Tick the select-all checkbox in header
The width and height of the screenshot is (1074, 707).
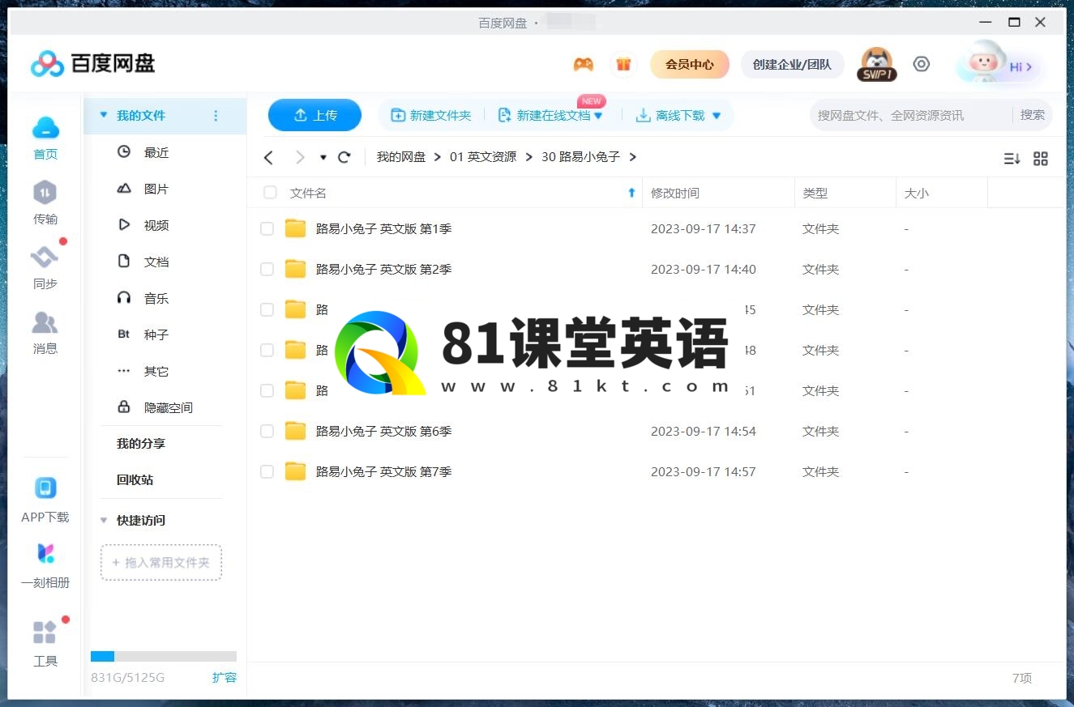point(270,193)
